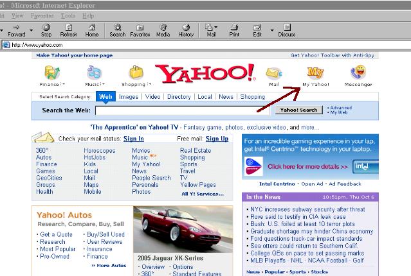Click the browser address bar URL
Image resolution: width=411 pixels, height=276 pixels.
[37, 45]
